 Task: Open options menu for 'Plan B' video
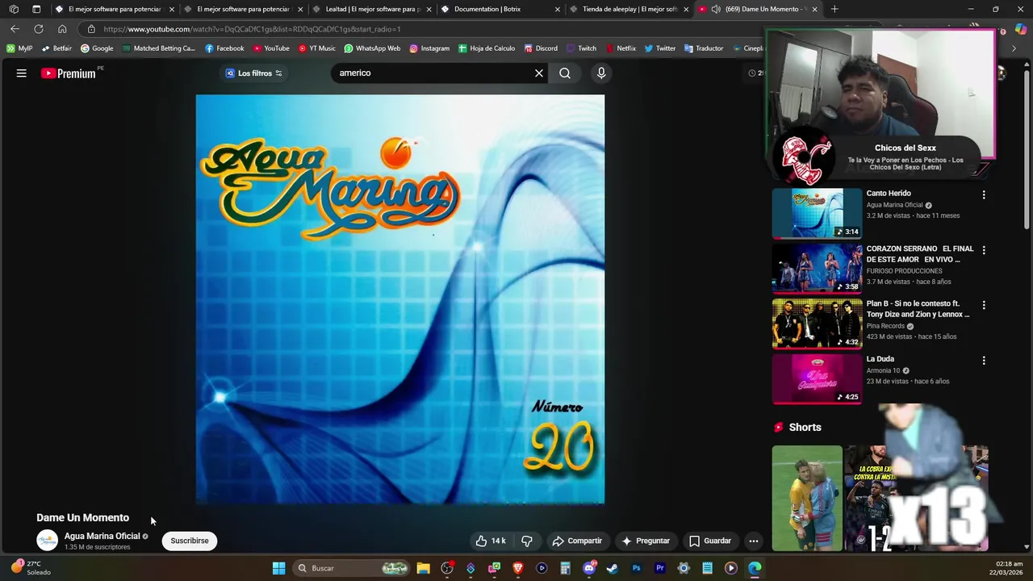pos(984,306)
